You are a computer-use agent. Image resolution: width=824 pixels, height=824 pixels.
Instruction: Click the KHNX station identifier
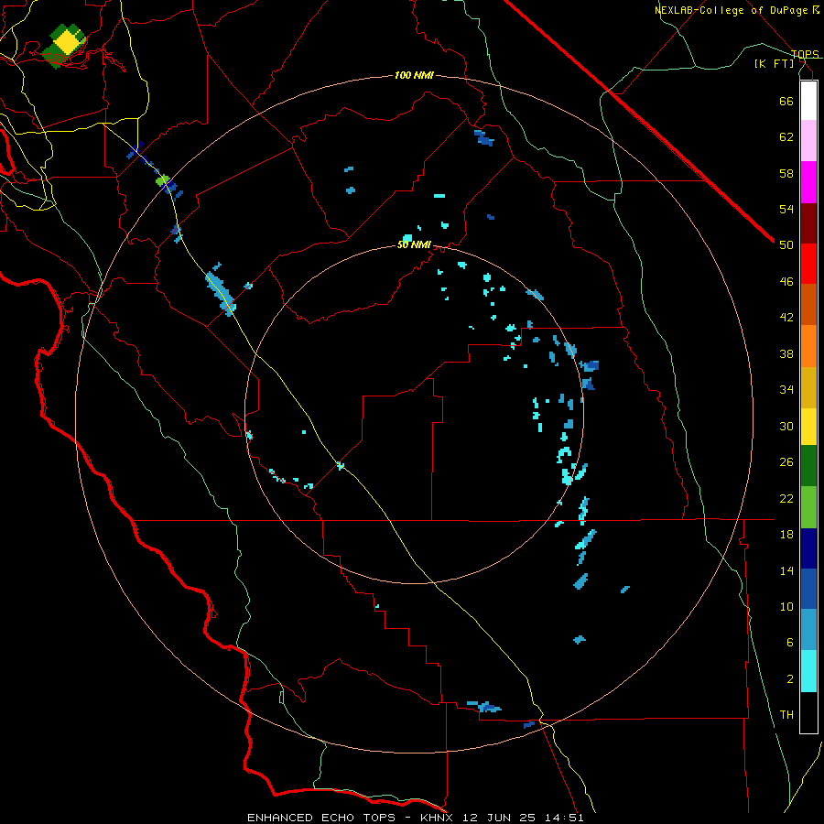click(x=435, y=818)
